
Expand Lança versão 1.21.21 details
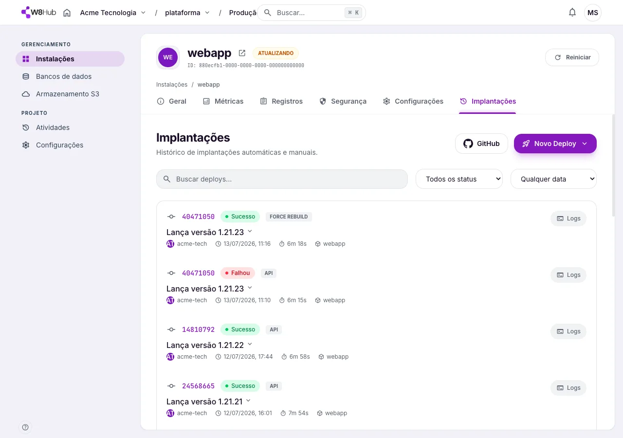[248, 401]
